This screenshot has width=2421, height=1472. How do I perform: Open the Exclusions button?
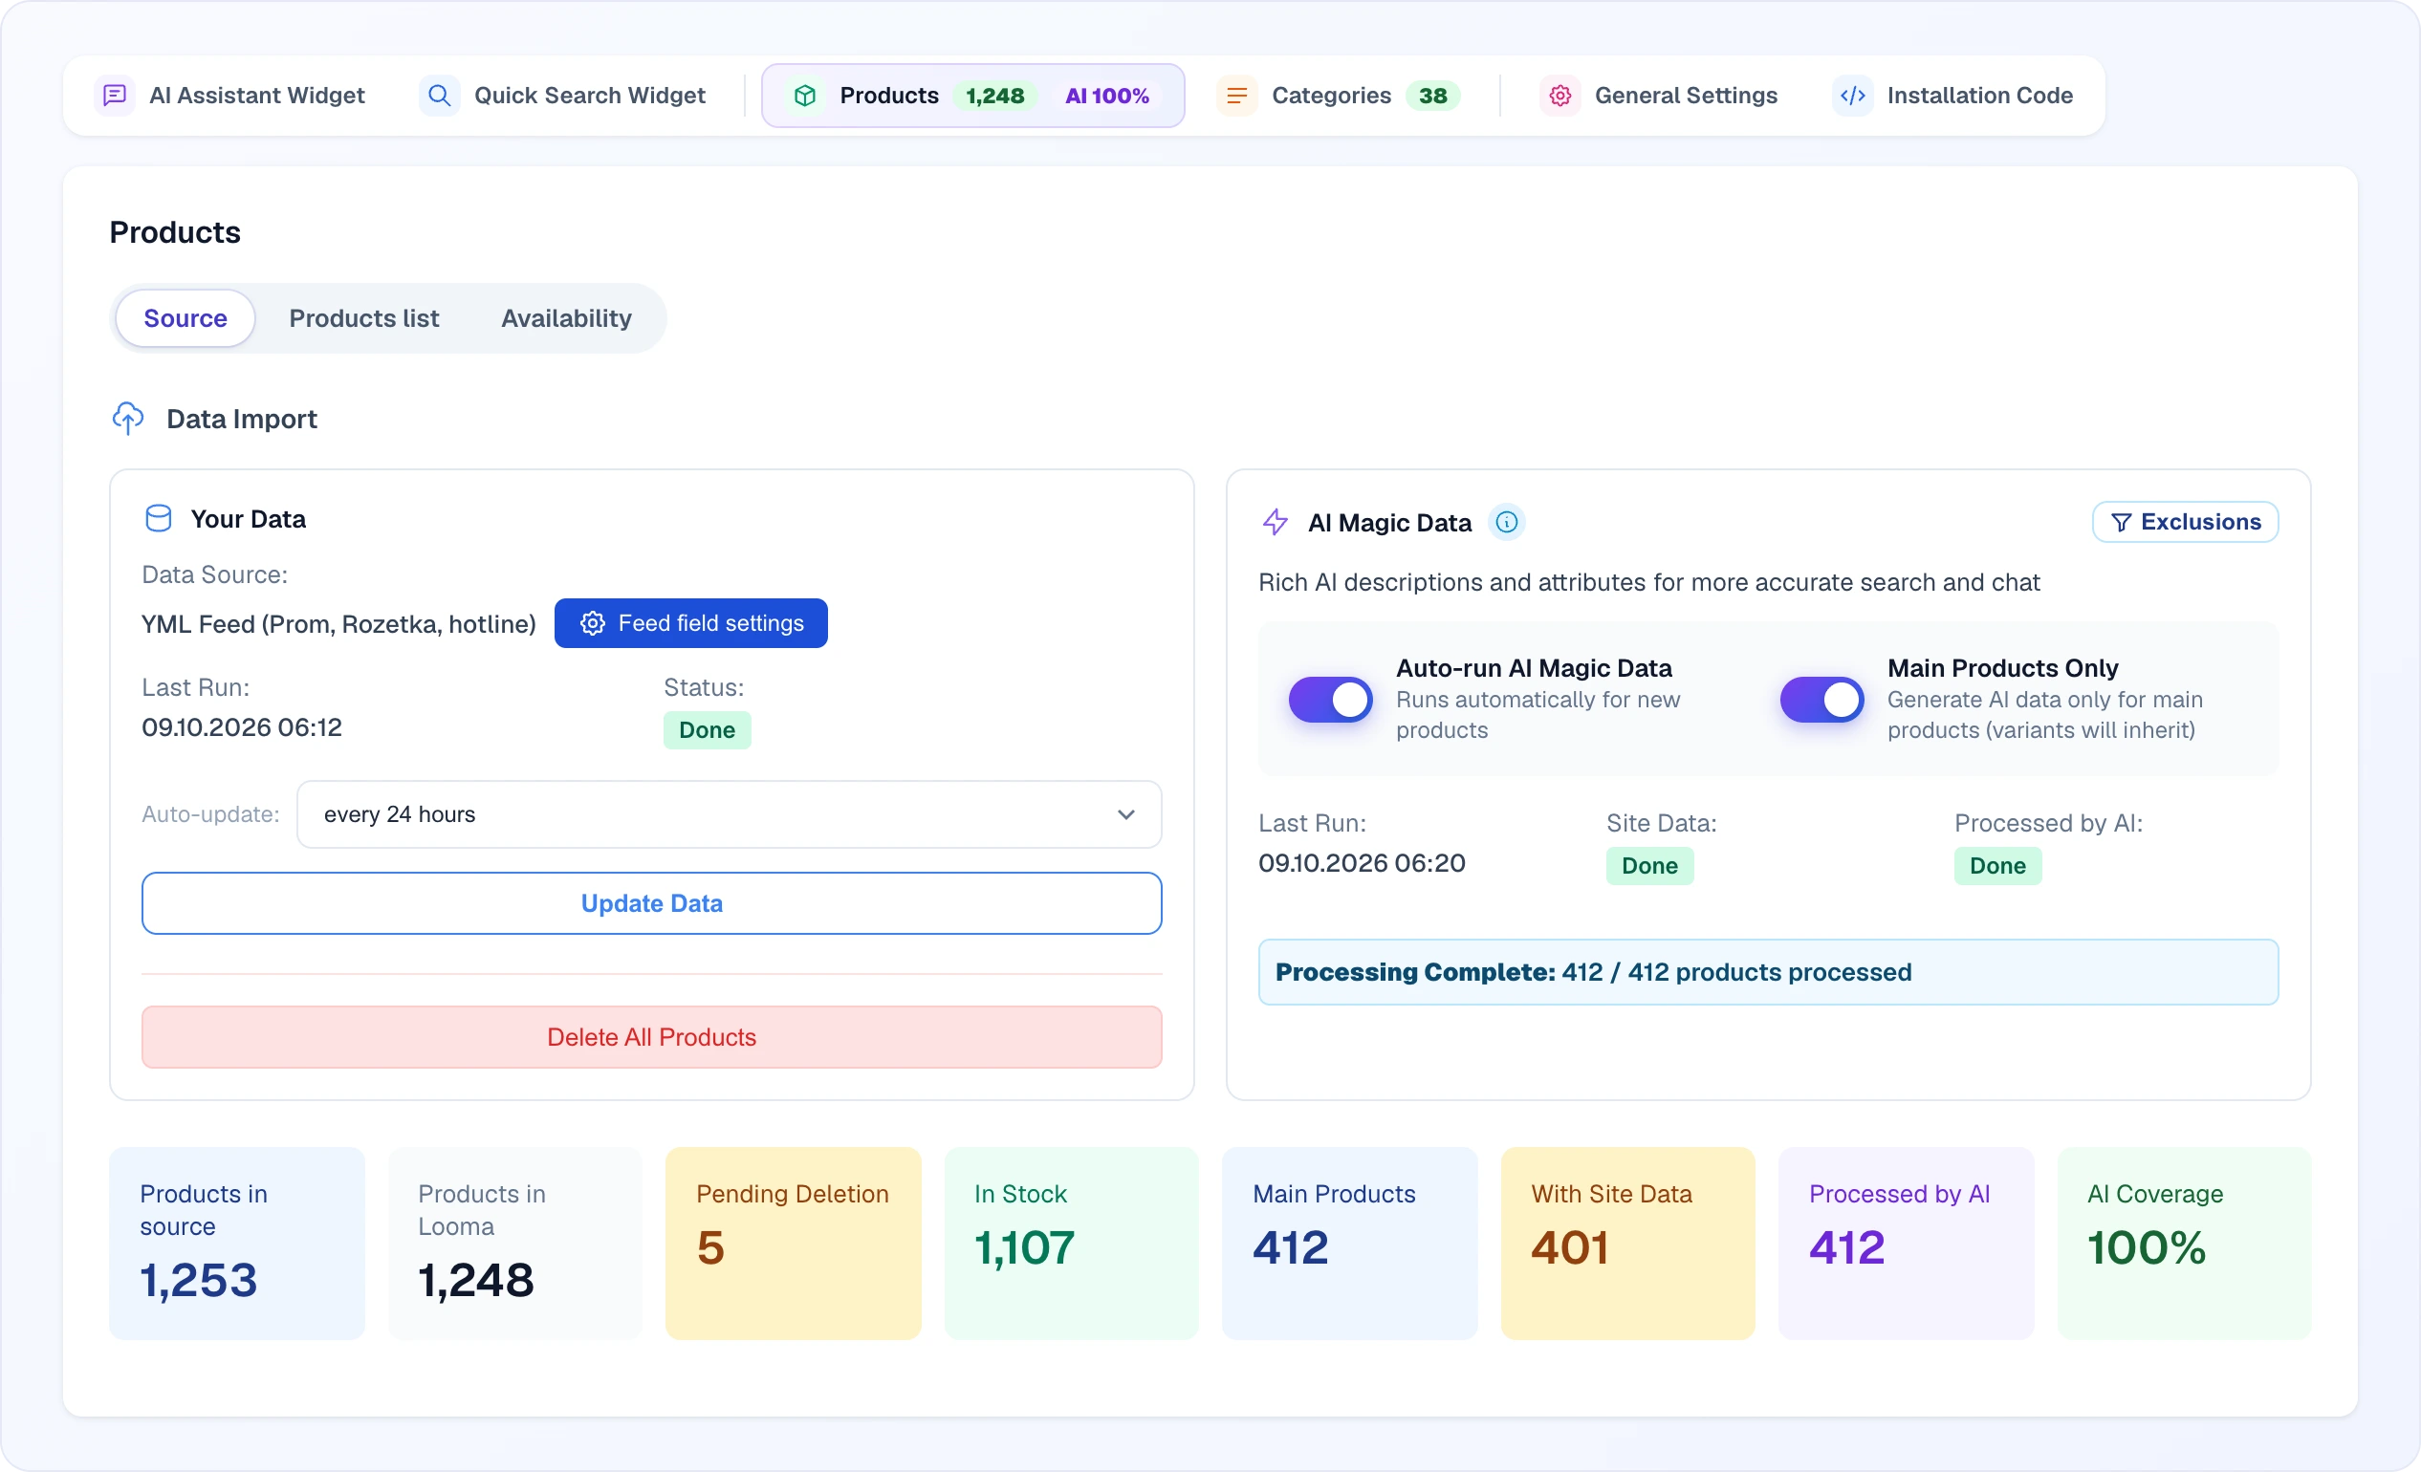(x=2185, y=522)
